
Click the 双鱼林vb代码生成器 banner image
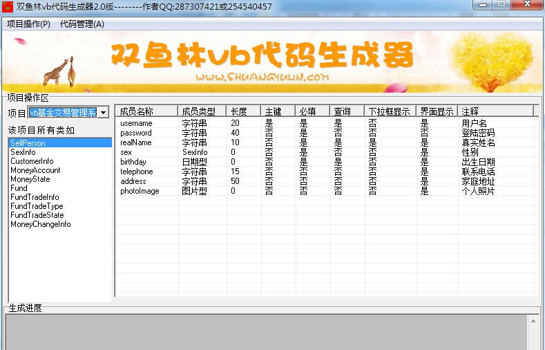(x=272, y=62)
